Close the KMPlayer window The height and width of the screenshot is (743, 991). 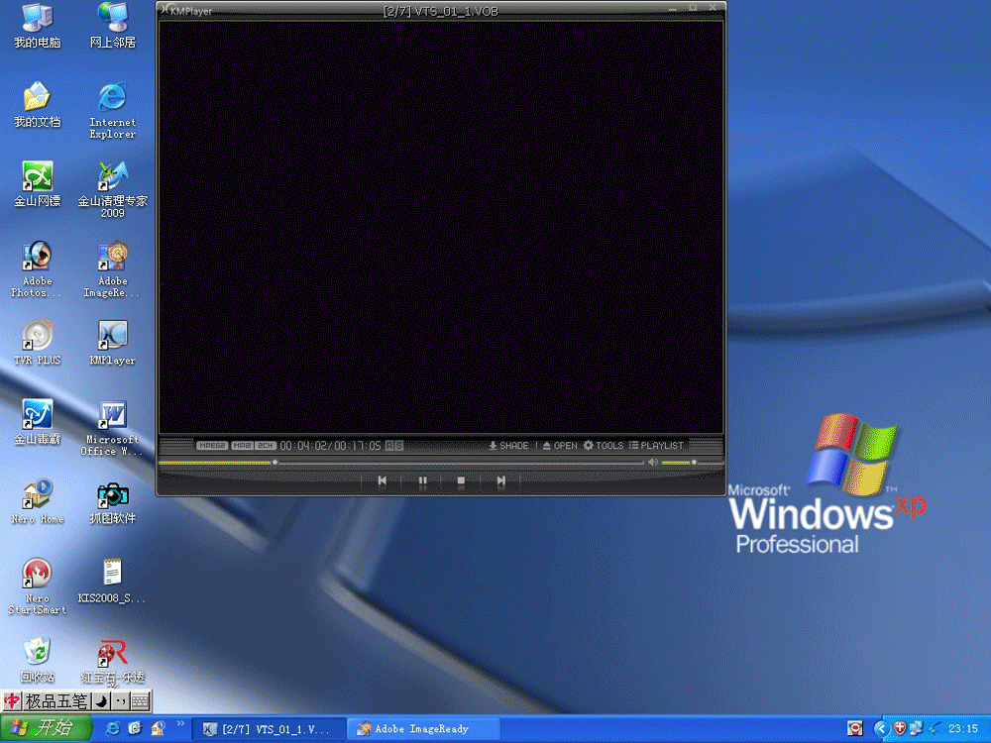[x=713, y=8]
